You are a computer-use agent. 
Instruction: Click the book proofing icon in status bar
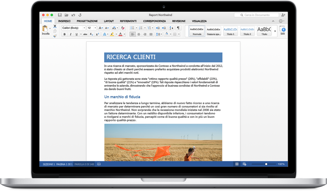(x=99, y=164)
